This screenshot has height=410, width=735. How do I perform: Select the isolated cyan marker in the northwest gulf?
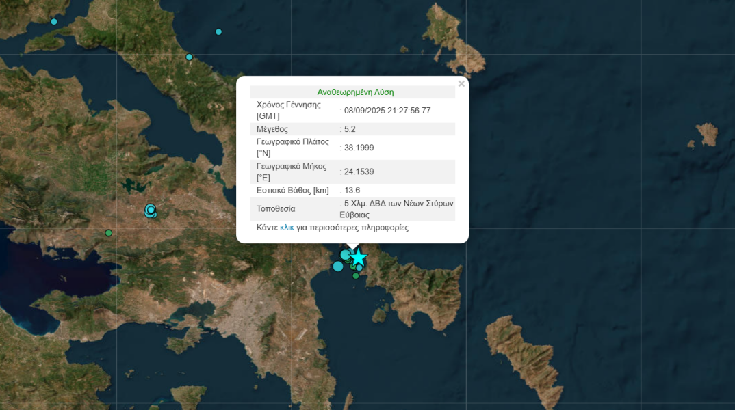click(218, 31)
